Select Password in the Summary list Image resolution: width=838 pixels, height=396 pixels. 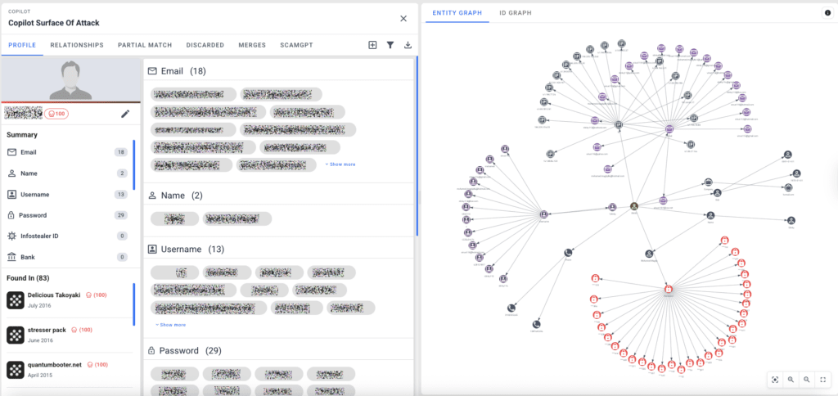click(x=33, y=215)
